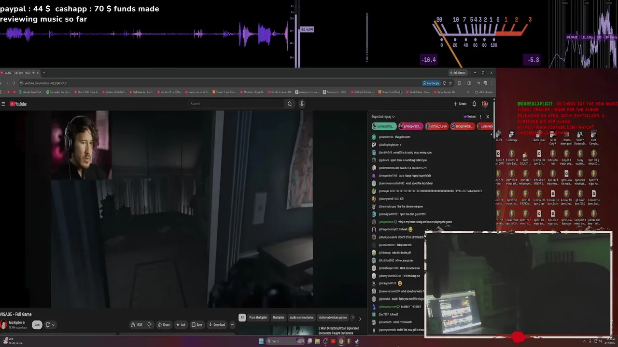The image size is (618, 347).
Task: Reload the page in browser
Action: click(14, 83)
